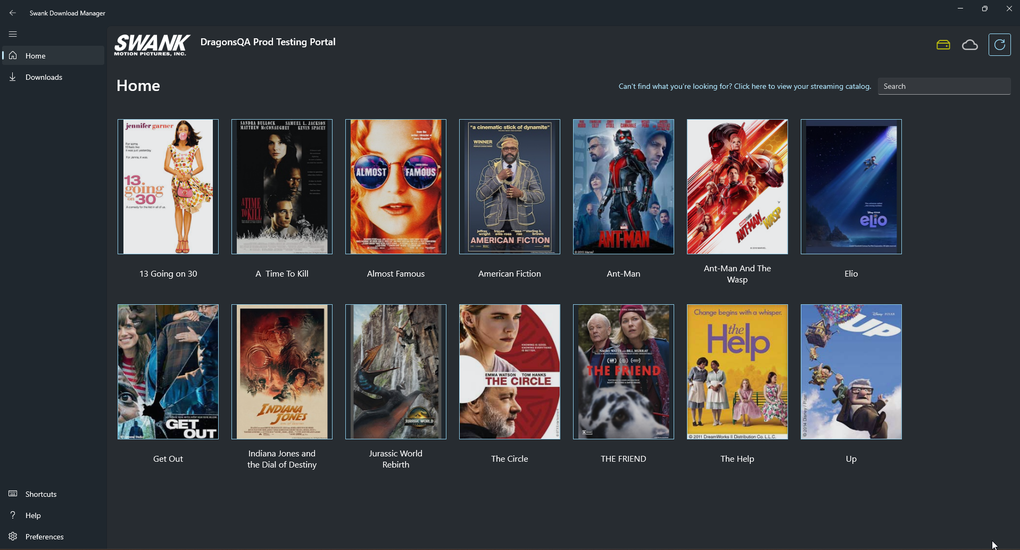Select the Almost Famous poster
This screenshot has width=1020, height=550.
pos(395,187)
